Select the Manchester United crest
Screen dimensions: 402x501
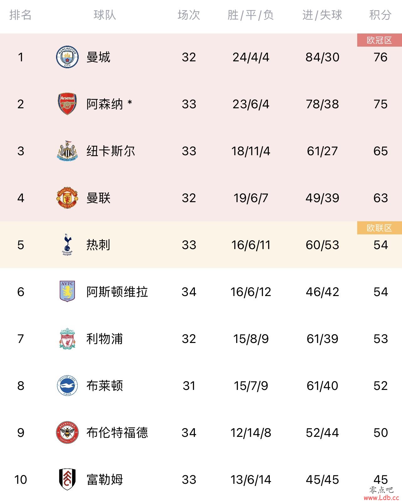click(67, 198)
